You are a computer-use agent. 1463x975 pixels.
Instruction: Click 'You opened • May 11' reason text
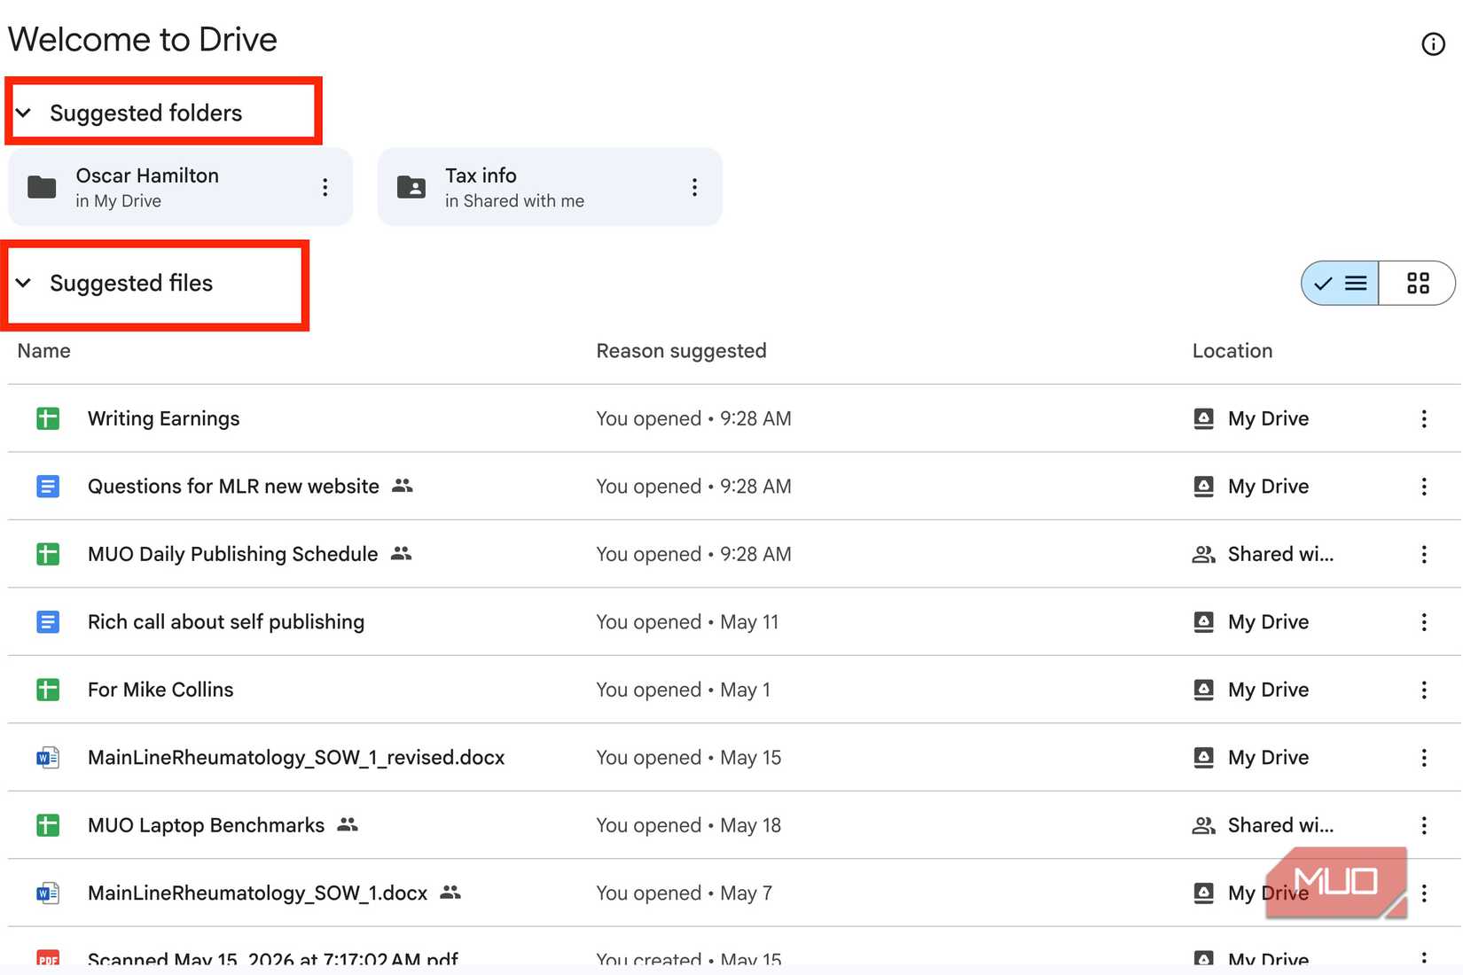coord(687,622)
